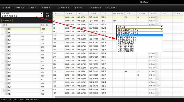Click the horizontal scrollbar under the table
Screen dimensions: 184x102
coord(119,97)
